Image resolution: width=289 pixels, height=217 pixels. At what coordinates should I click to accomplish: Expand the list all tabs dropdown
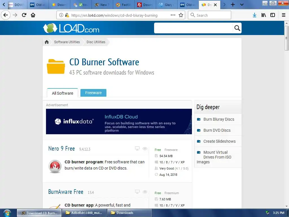click(242, 5)
